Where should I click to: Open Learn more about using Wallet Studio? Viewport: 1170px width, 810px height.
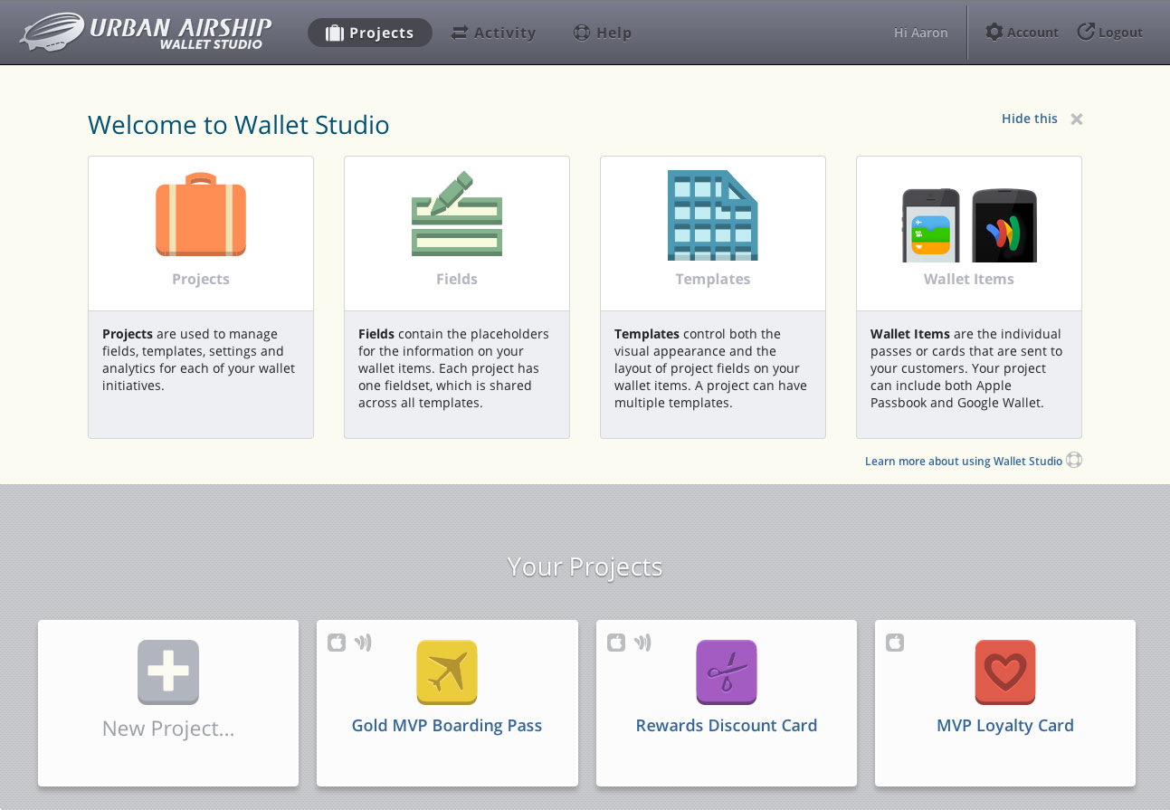point(964,461)
